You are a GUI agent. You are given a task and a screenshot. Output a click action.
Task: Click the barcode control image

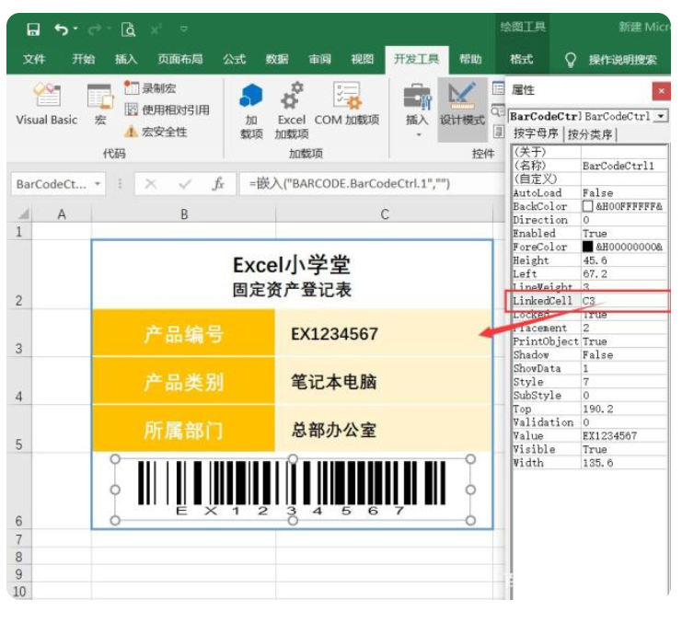coord(293,489)
